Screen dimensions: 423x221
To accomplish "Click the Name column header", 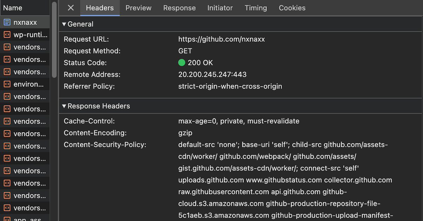I will point(13,8).
